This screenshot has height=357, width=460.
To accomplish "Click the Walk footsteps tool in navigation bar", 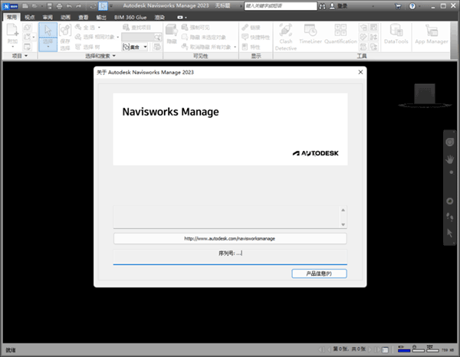I will [449, 217].
